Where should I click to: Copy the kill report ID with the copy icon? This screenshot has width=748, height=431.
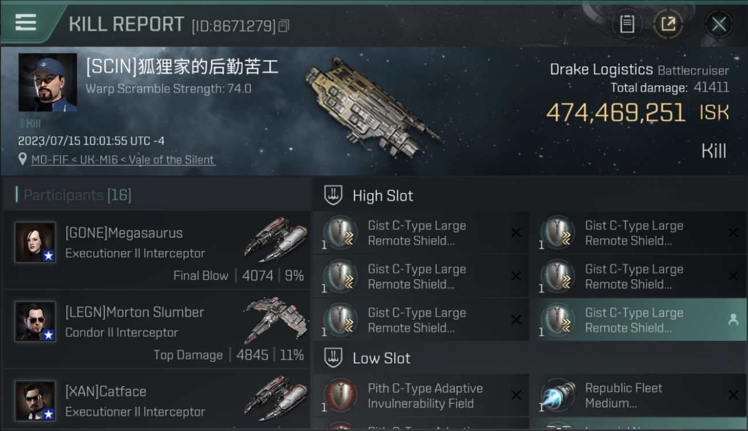[284, 26]
